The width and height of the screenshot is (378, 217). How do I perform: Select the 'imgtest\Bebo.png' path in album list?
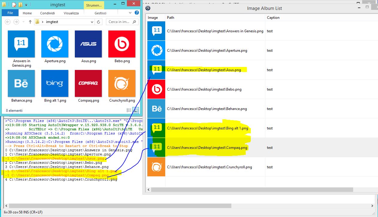click(204, 89)
